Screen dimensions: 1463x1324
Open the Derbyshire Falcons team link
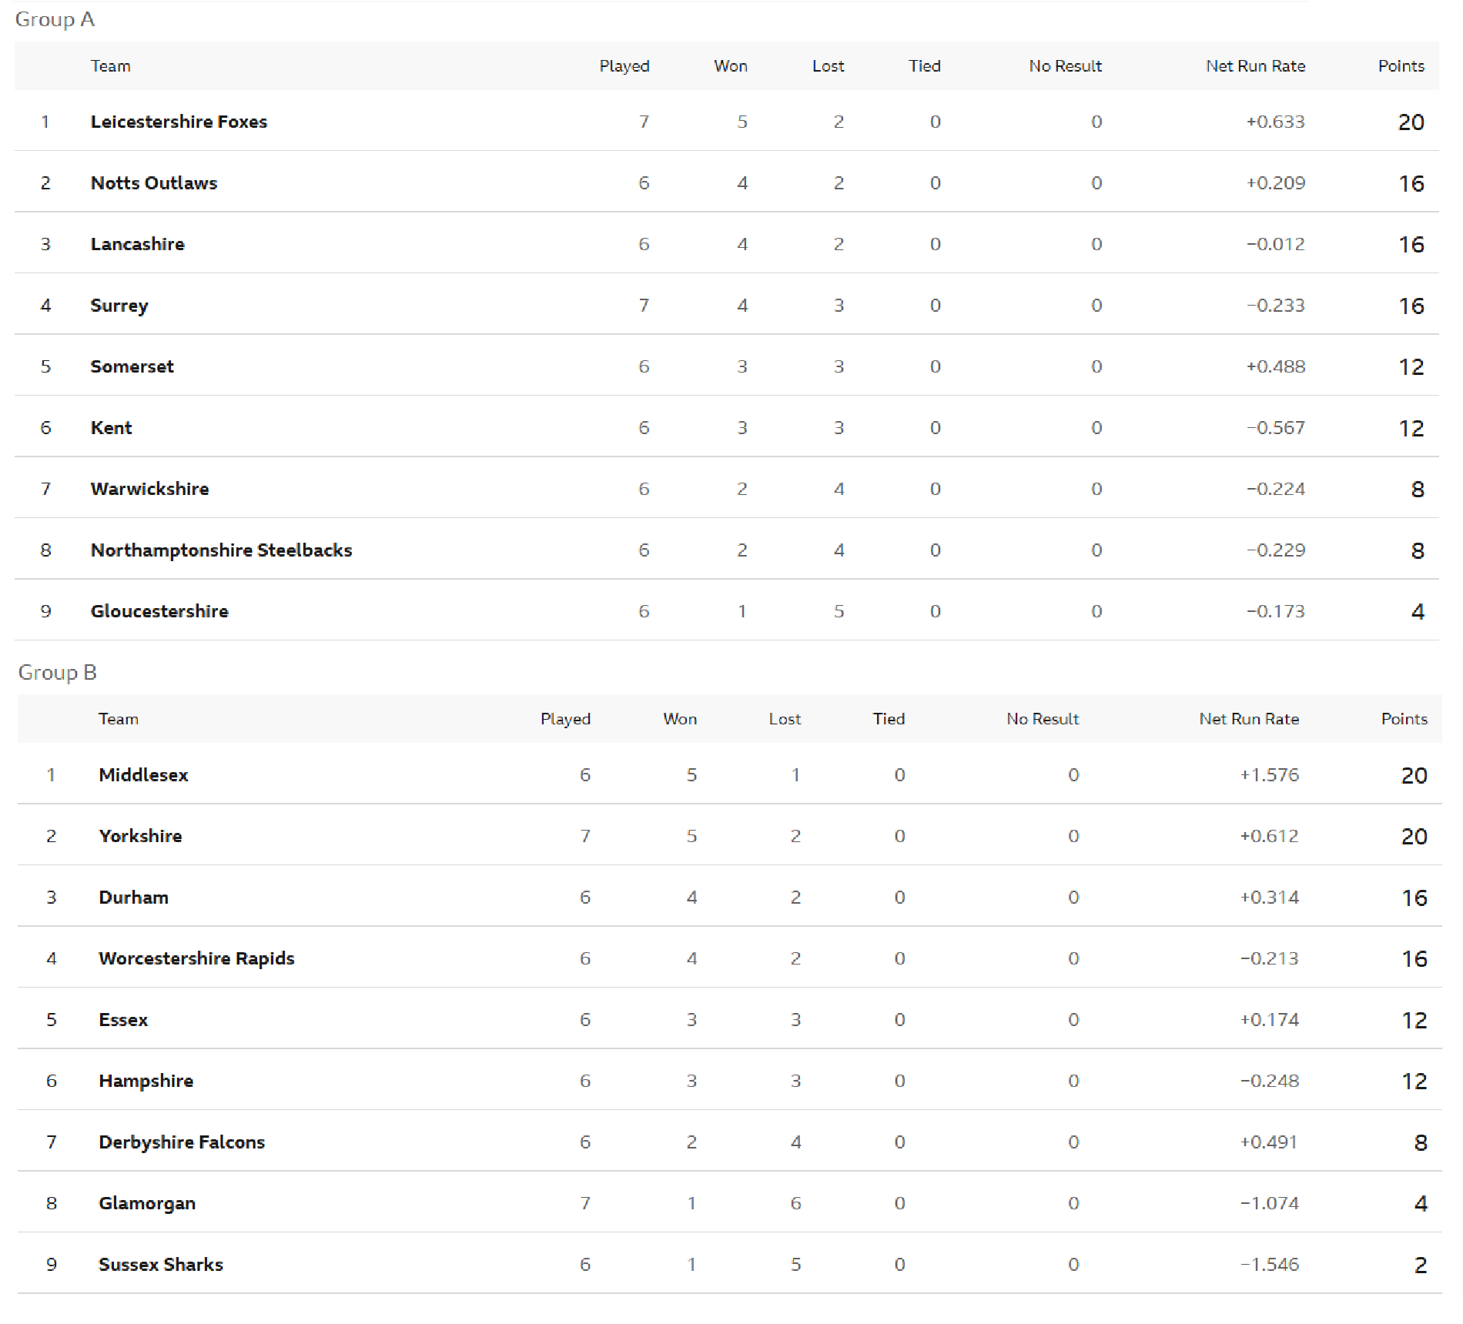tap(182, 1142)
